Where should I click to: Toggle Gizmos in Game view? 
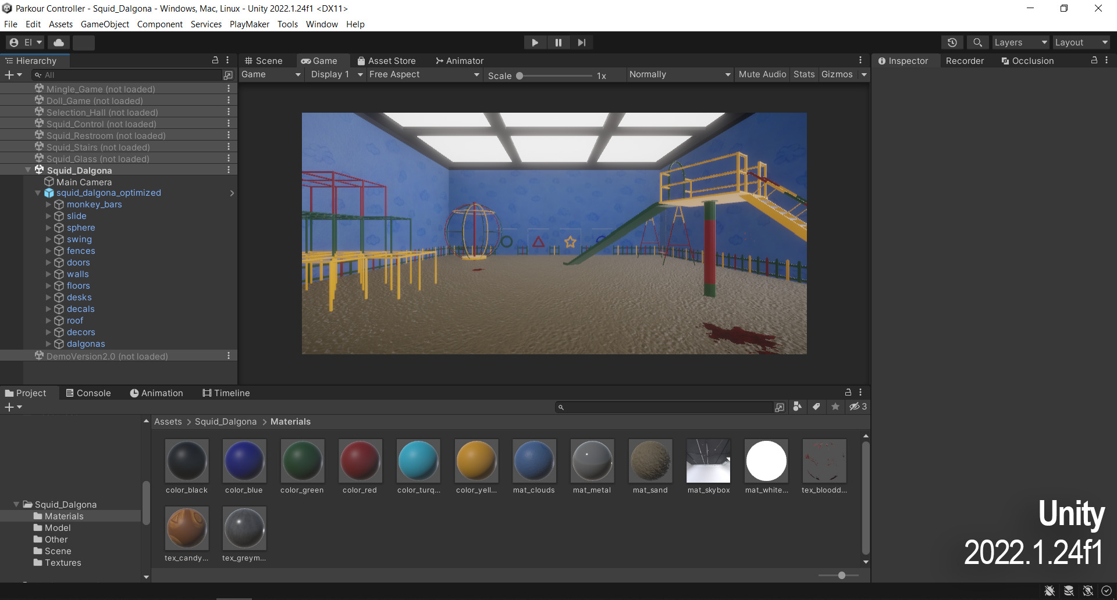[x=837, y=74]
